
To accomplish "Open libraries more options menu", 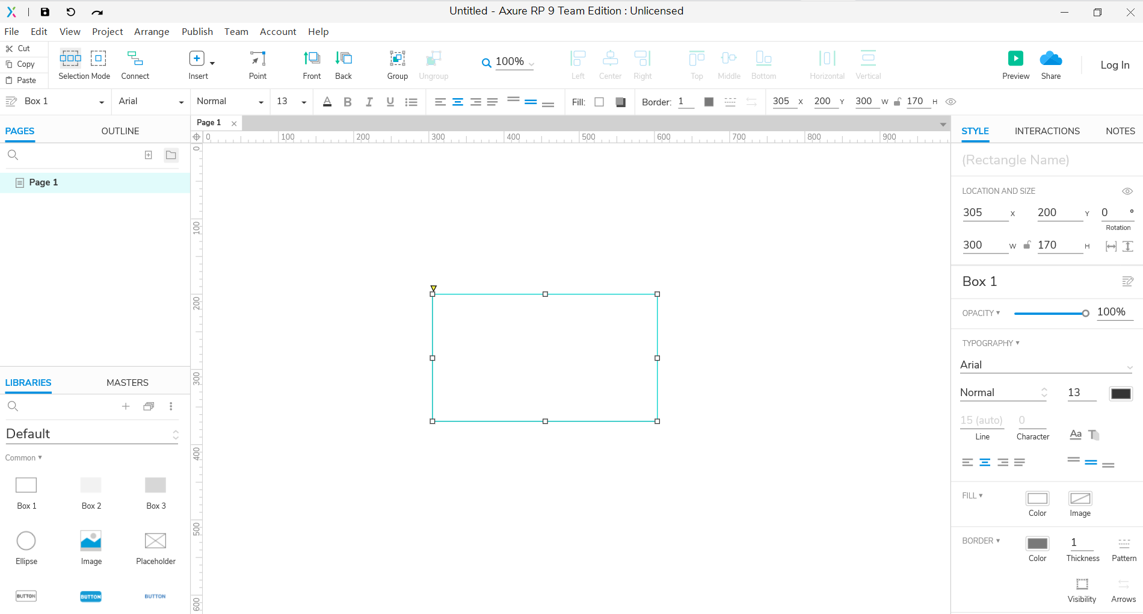I will click(x=171, y=406).
